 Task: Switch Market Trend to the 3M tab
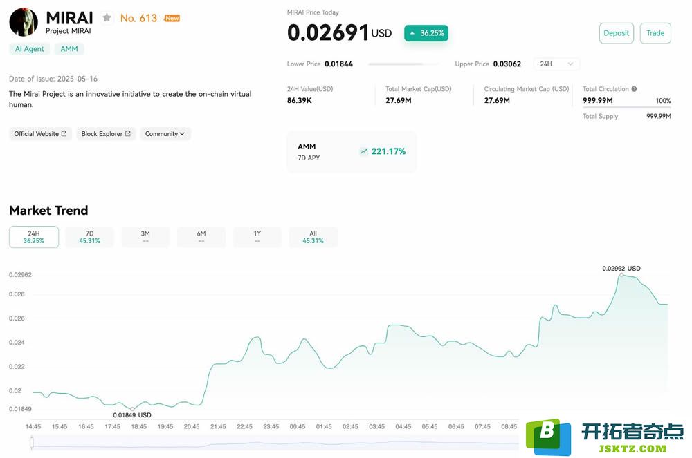coord(145,237)
